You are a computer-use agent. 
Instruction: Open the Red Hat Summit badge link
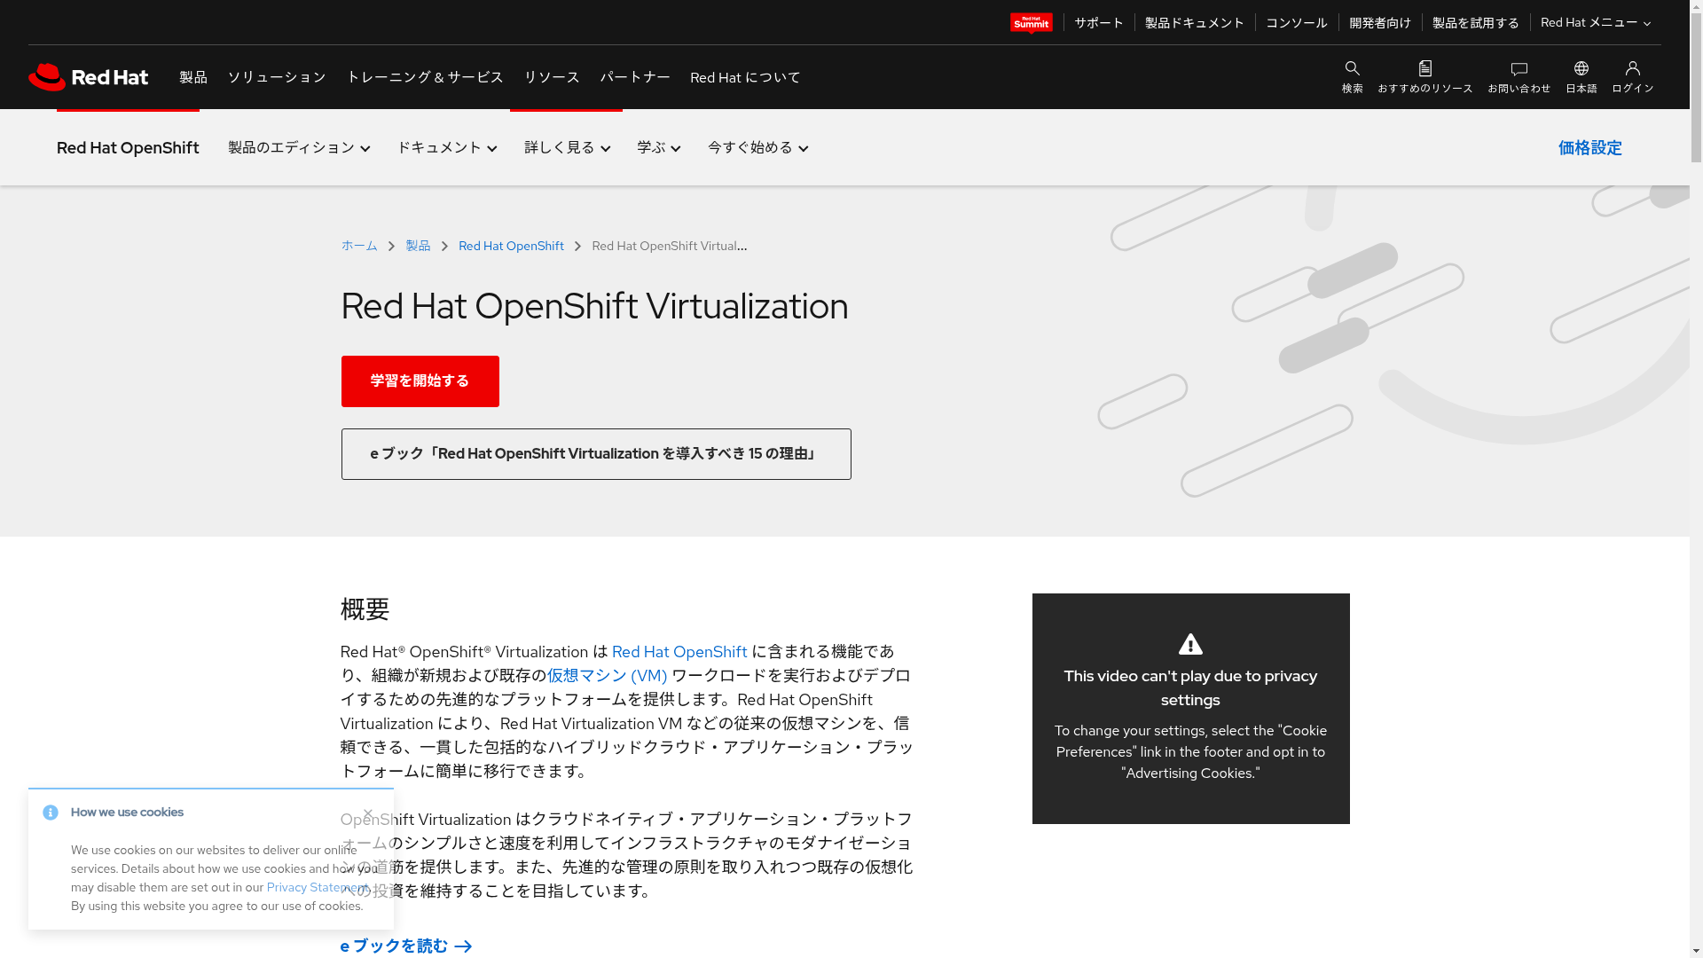pyautogui.click(x=1031, y=22)
